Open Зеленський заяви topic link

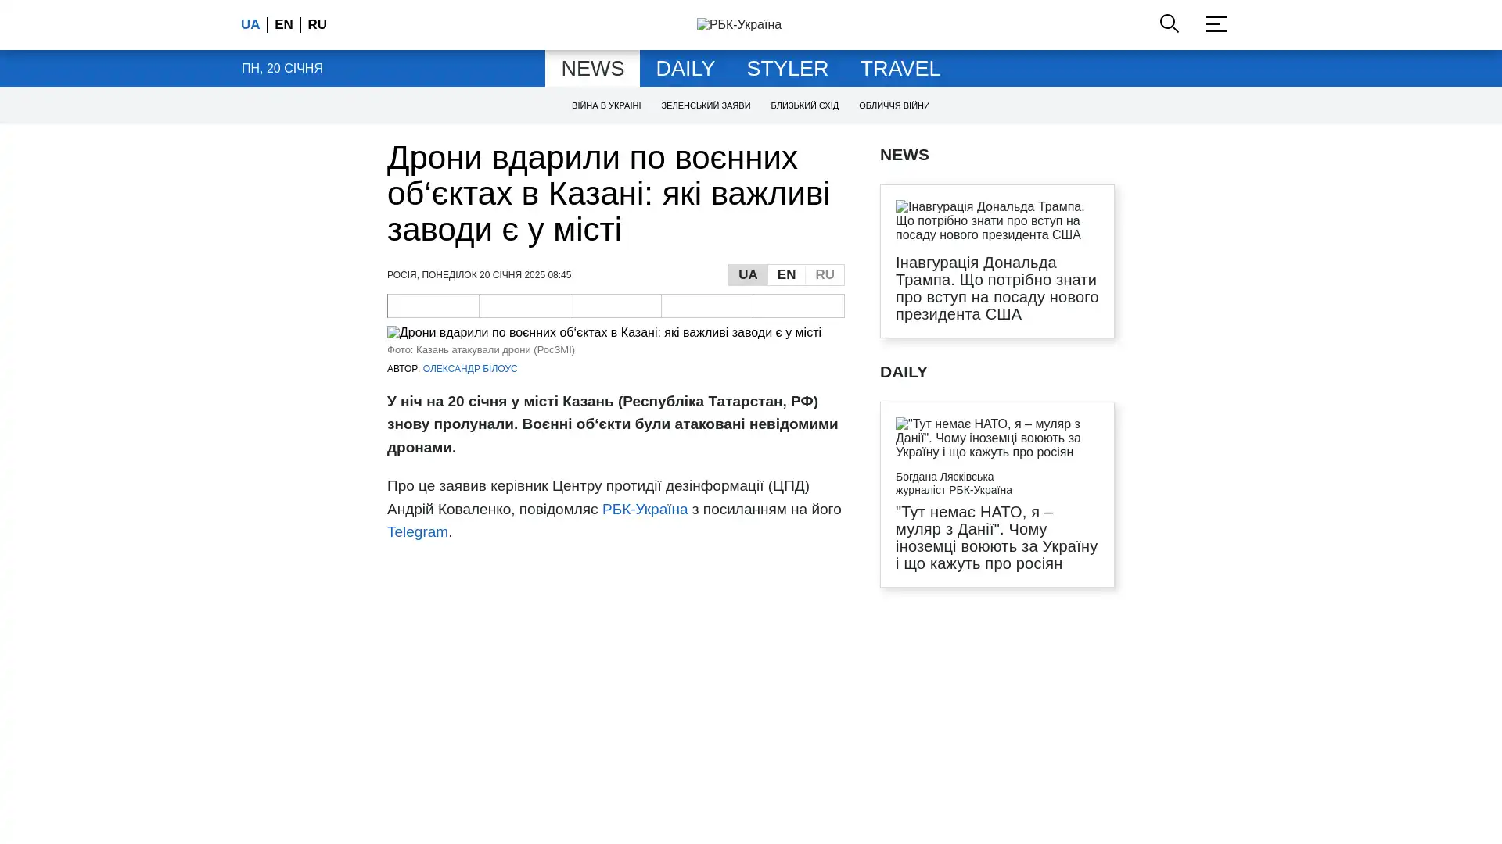coord(705,105)
